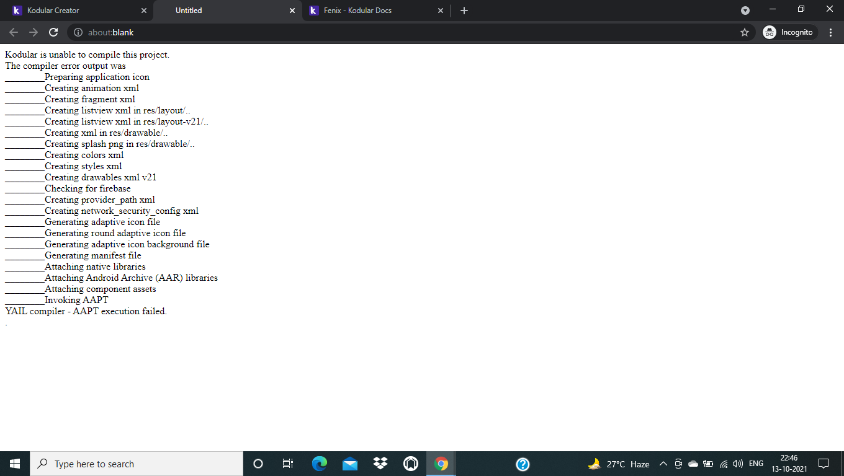The height and width of the screenshot is (476, 844).
Task: Open the weather widget showing 27°C Haze
Action: coord(619,464)
